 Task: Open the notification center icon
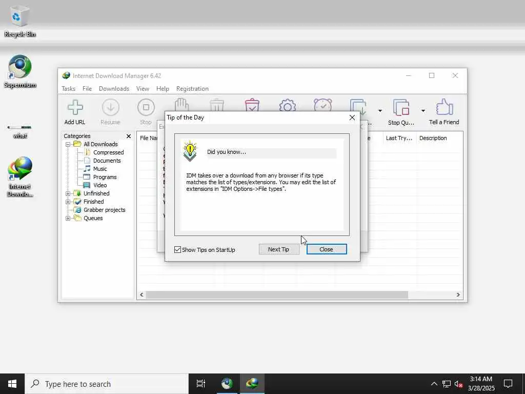[508, 384]
